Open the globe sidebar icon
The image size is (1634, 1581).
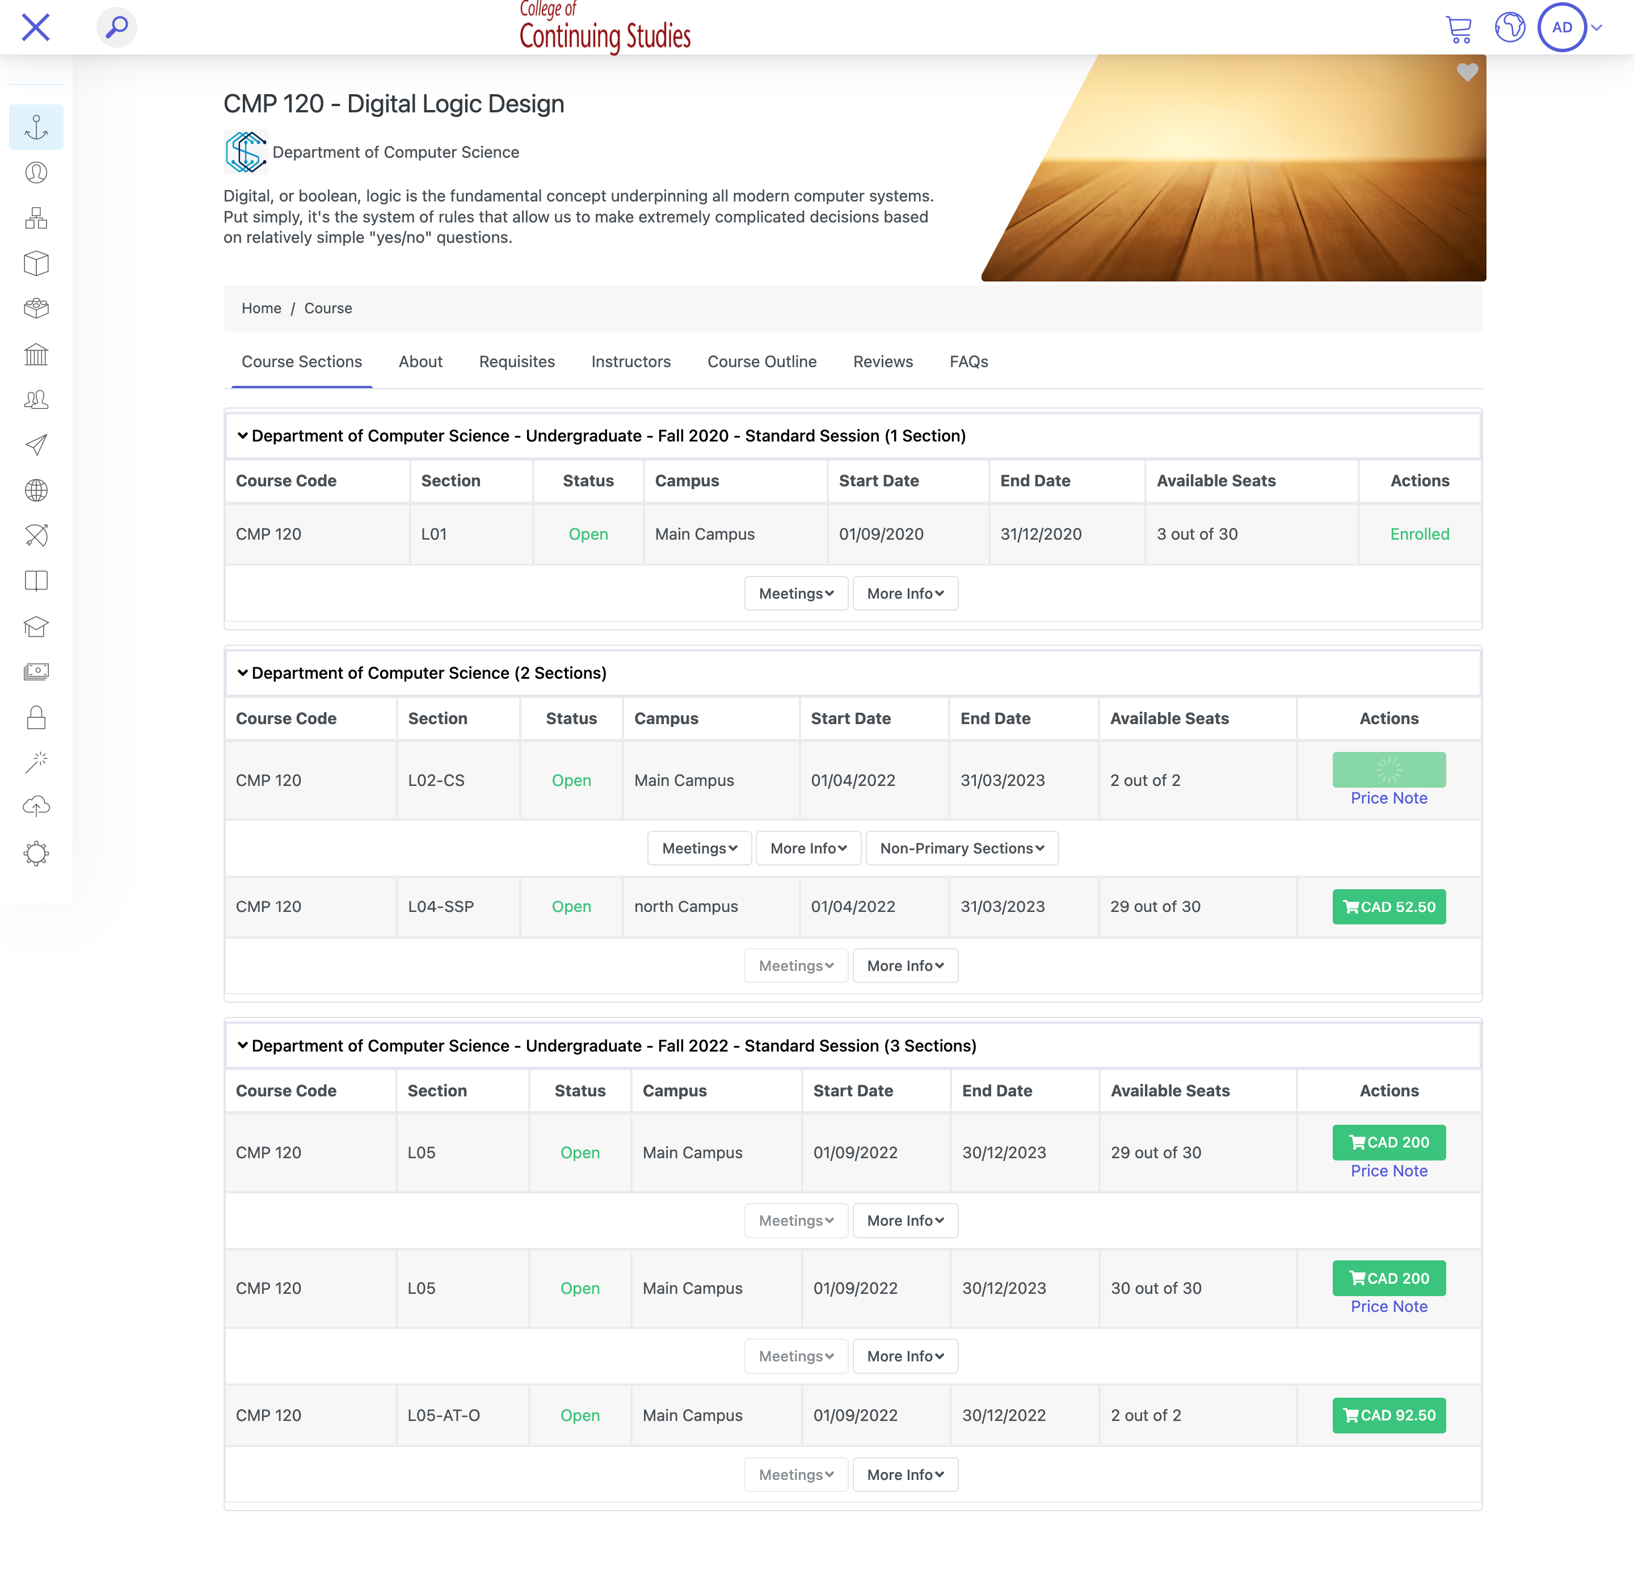pos(36,490)
